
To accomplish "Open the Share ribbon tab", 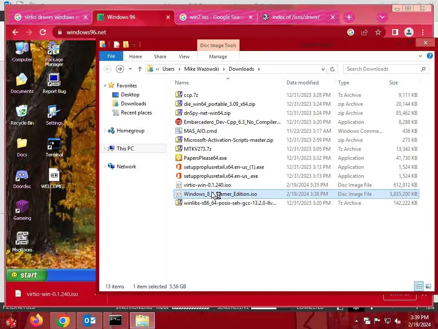I will click(160, 57).
